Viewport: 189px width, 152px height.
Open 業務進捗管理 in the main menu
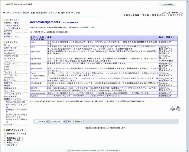[10, 88]
